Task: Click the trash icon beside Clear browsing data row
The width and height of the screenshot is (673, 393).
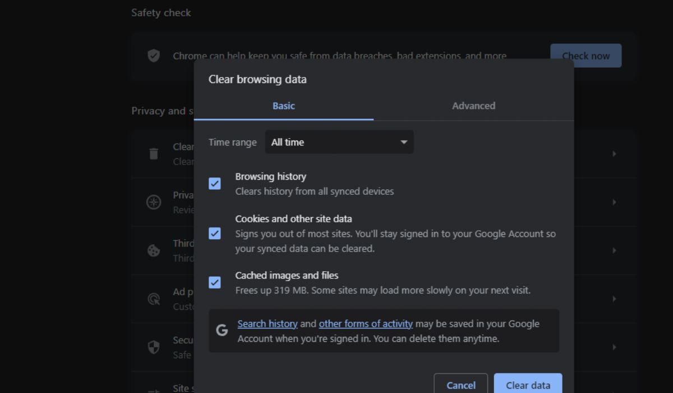Action: pos(154,154)
